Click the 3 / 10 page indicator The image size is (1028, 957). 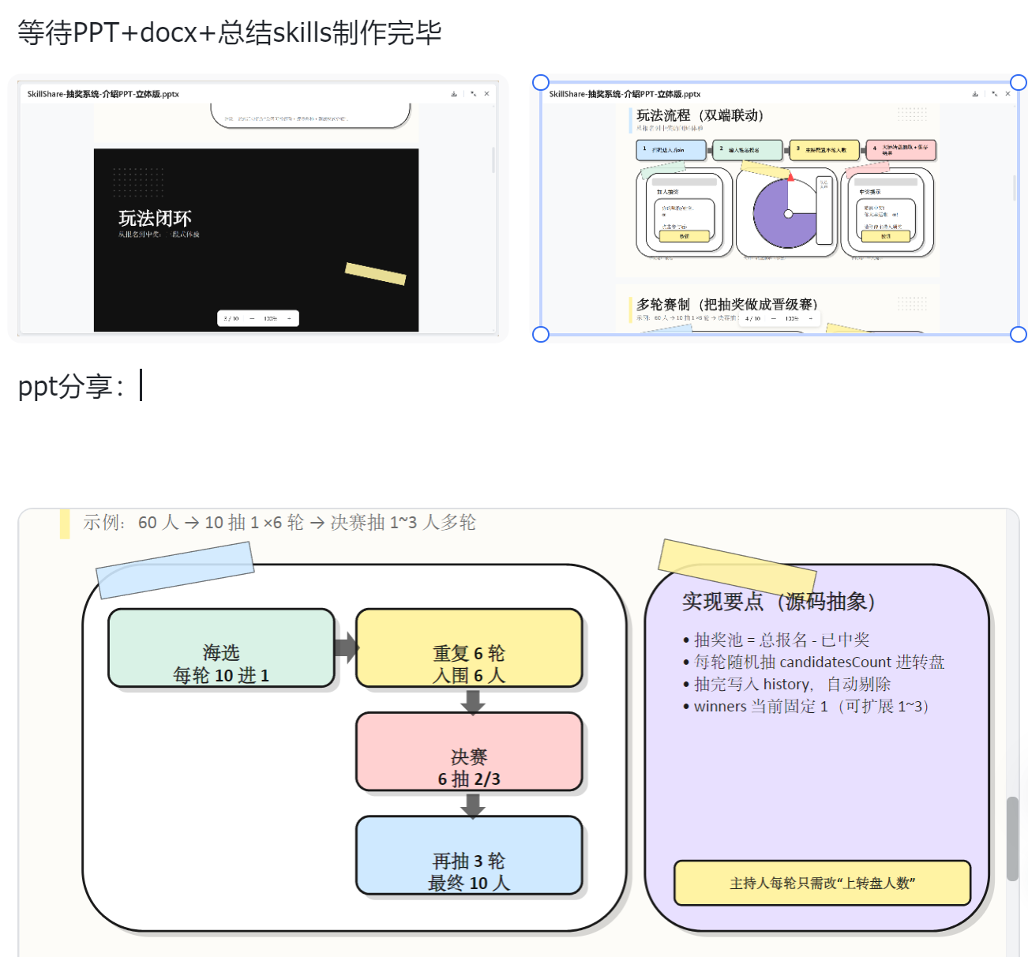tap(231, 319)
